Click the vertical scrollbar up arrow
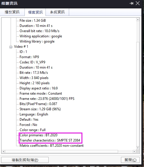The height and width of the screenshot is (167, 144). [x=138, y=20]
